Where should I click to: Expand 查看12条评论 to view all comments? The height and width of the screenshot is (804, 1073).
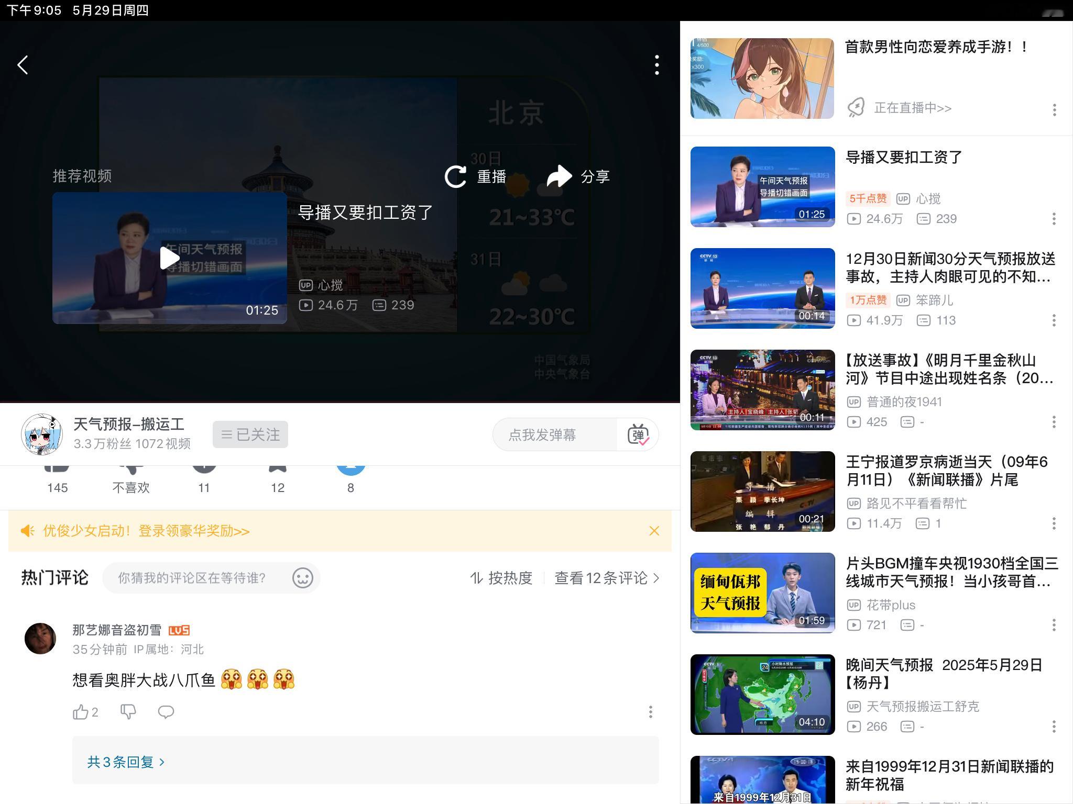[606, 578]
